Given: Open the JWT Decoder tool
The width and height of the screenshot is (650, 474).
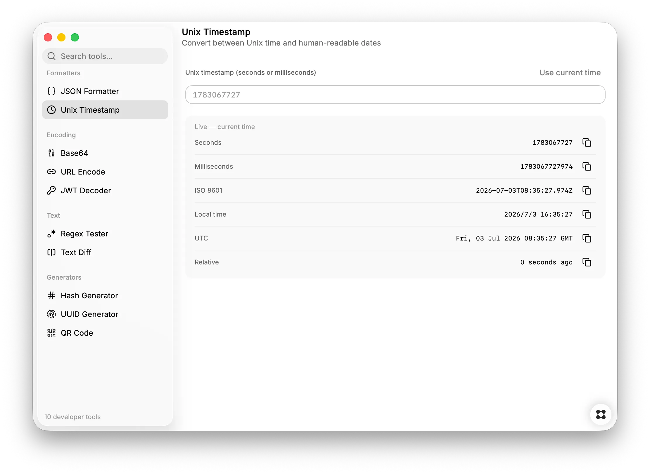Looking at the screenshot, I should tap(105, 190).
